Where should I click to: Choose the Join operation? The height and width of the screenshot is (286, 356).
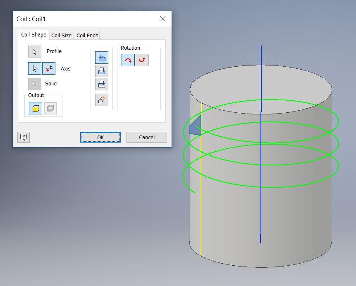(x=101, y=57)
